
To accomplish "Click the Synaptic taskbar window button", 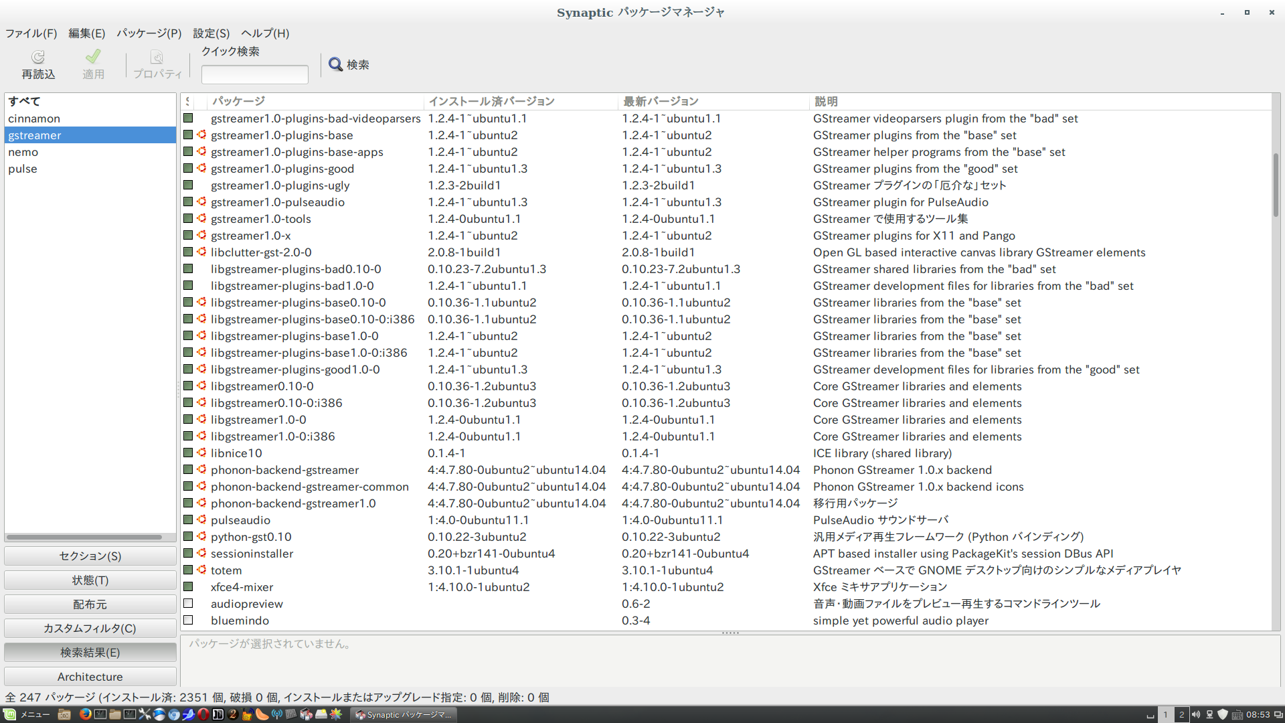I will point(404,714).
